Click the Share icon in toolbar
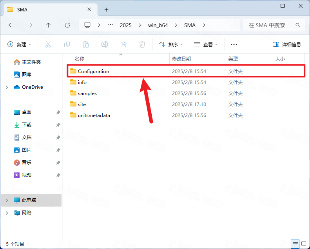The width and height of the screenshot is (310, 249). tap(123, 44)
